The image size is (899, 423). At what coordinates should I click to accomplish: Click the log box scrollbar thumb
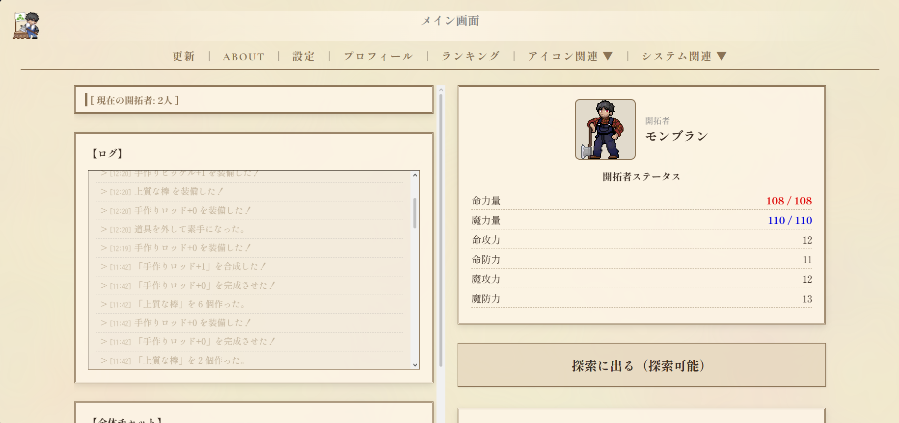(415, 213)
